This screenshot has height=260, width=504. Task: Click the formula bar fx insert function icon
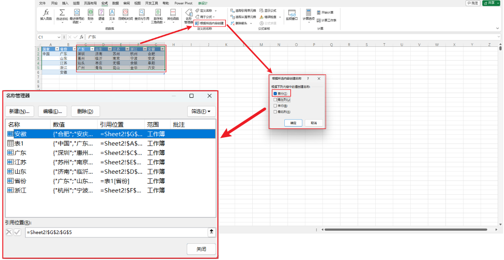(x=82, y=37)
